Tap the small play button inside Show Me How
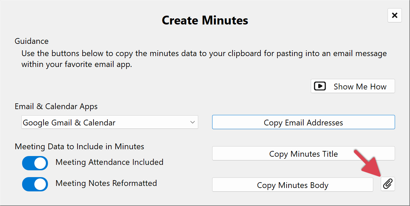This screenshot has height=206, width=410. coord(320,86)
